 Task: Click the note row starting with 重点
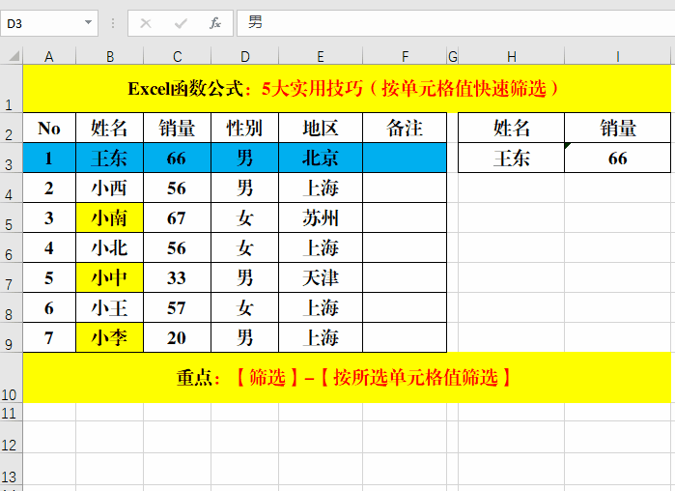(347, 378)
